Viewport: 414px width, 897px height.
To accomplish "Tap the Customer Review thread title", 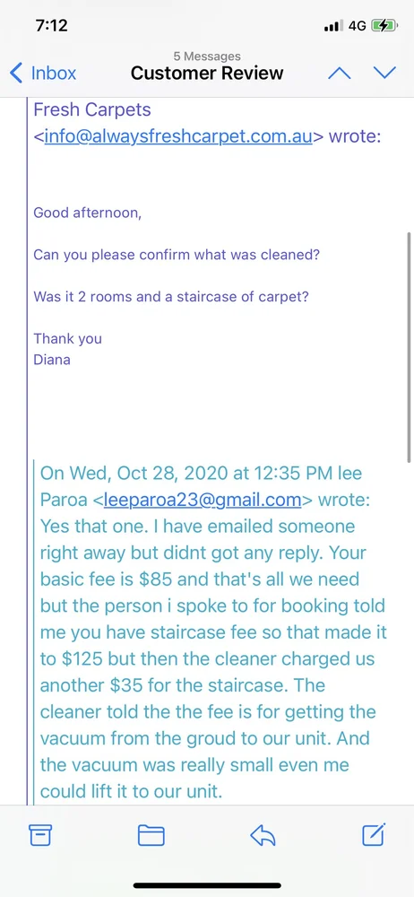I will tap(207, 74).
